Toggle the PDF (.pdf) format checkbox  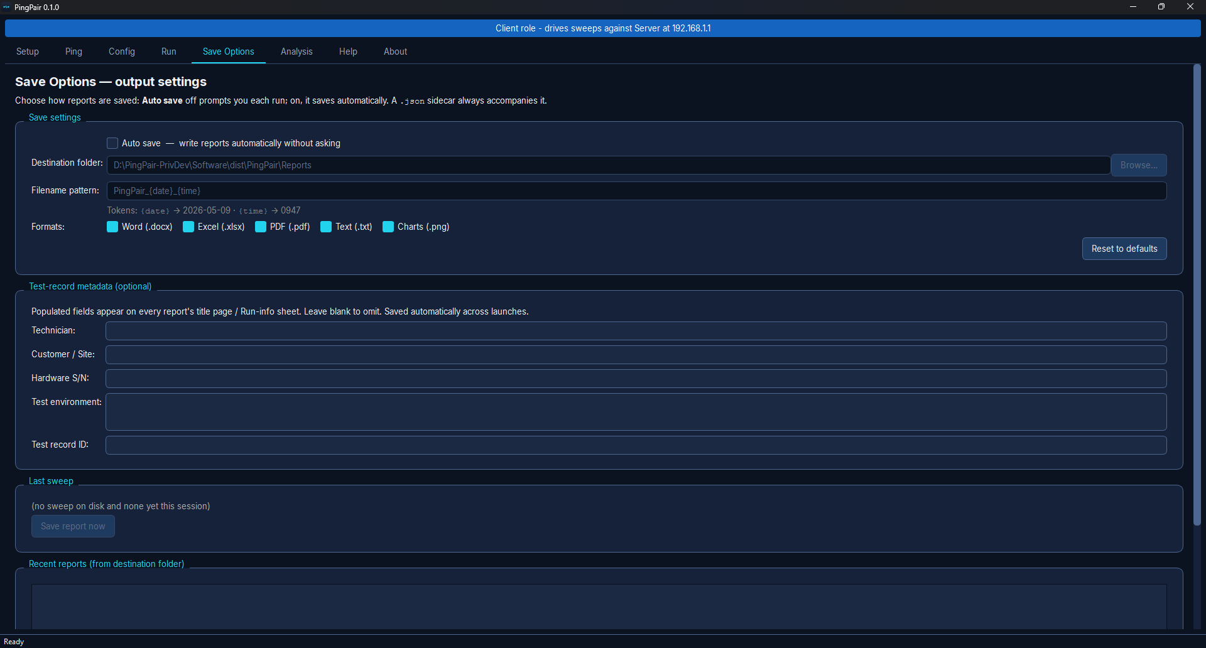[261, 227]
